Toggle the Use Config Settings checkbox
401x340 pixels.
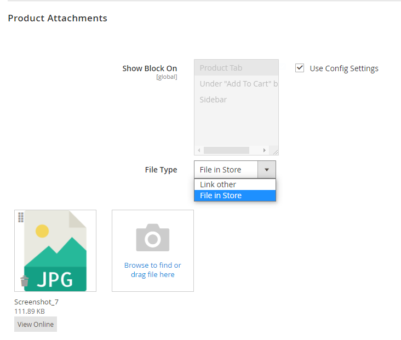pos(300,68)
